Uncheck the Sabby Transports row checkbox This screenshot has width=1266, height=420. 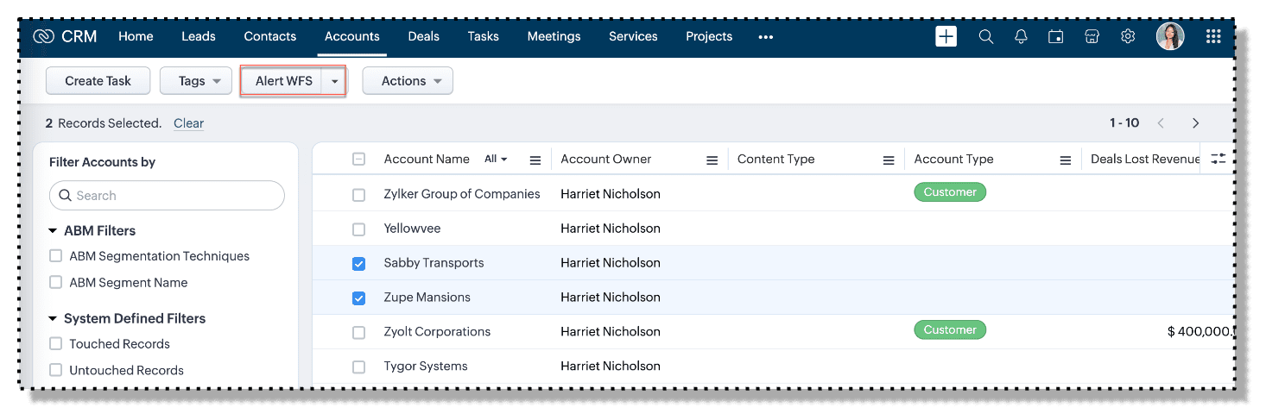pyautogui.click(x=359, y=264)
